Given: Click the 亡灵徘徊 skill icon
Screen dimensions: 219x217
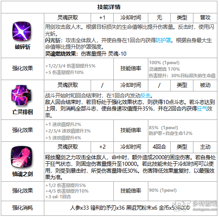Looking at the screenshot, I should pos(22,95).
